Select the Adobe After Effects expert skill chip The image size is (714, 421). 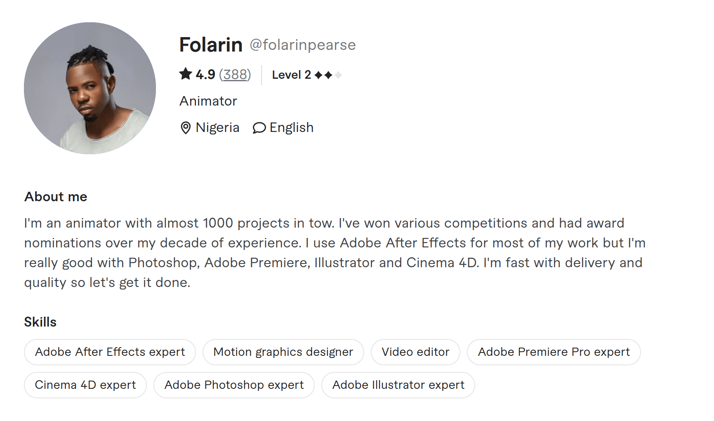pos(110,352)
